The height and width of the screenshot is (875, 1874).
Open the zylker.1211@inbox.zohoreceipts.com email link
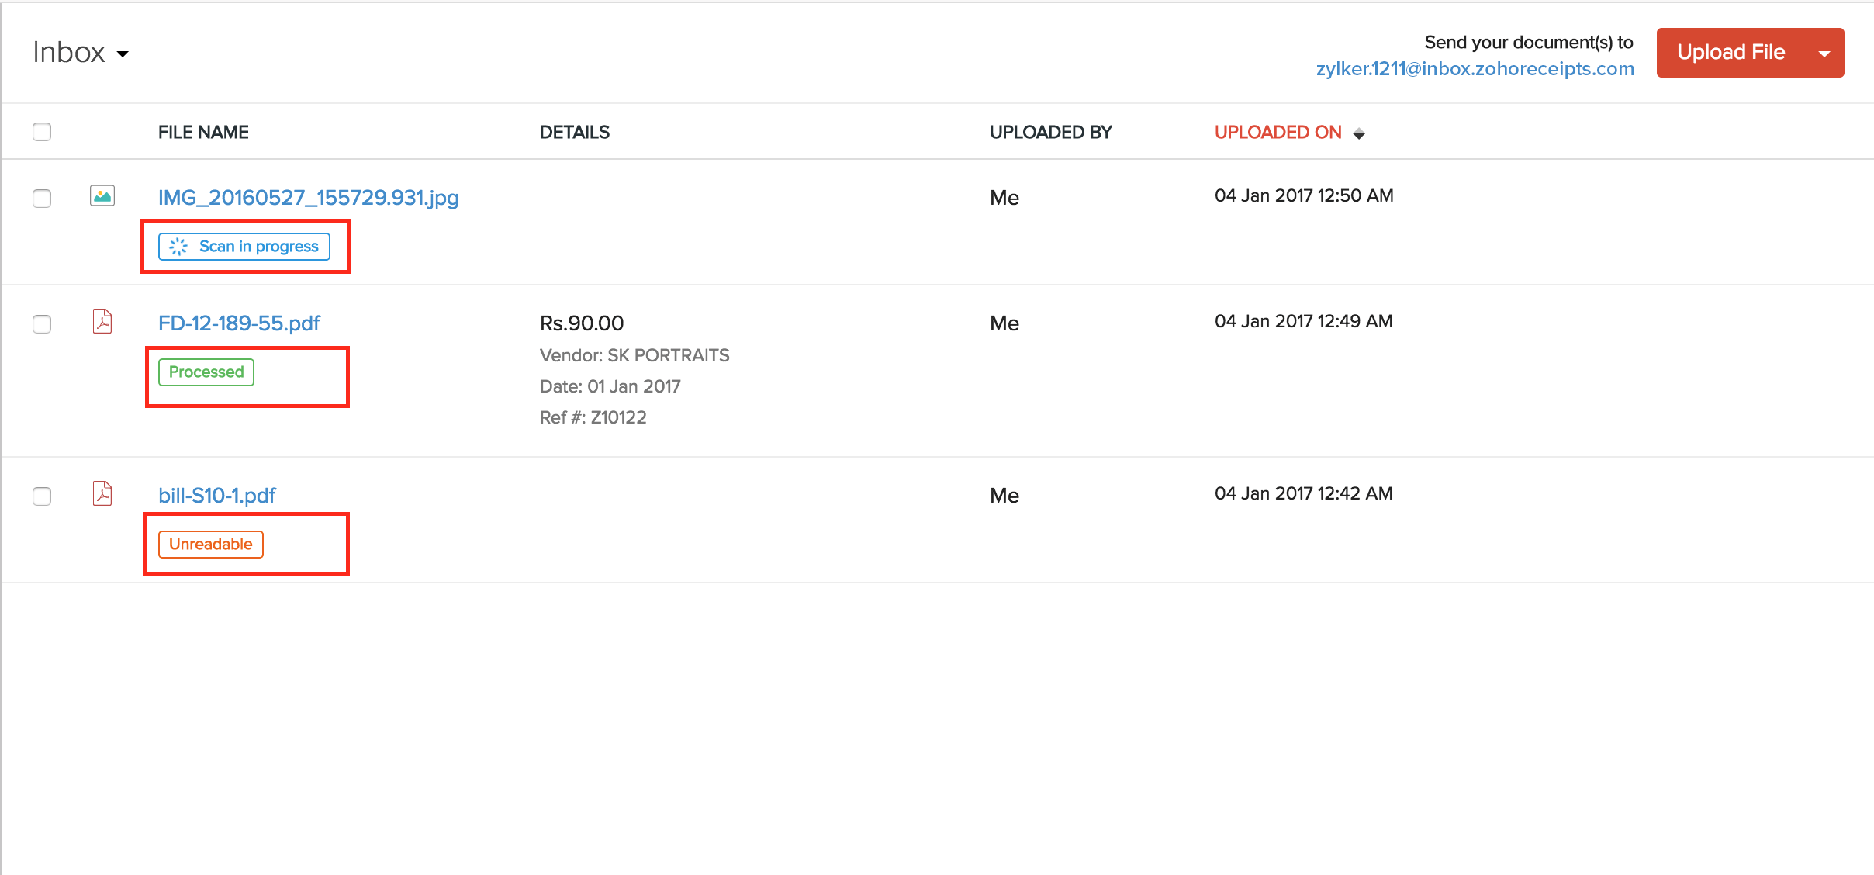pos(1475,69)
